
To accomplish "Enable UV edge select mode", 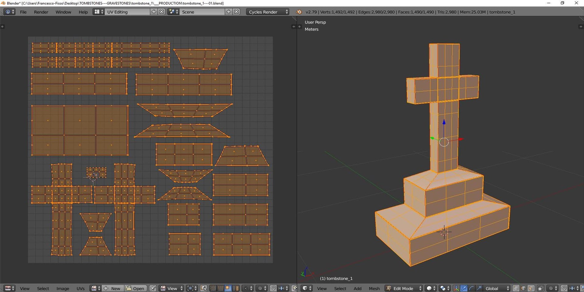I will [221, 288].
